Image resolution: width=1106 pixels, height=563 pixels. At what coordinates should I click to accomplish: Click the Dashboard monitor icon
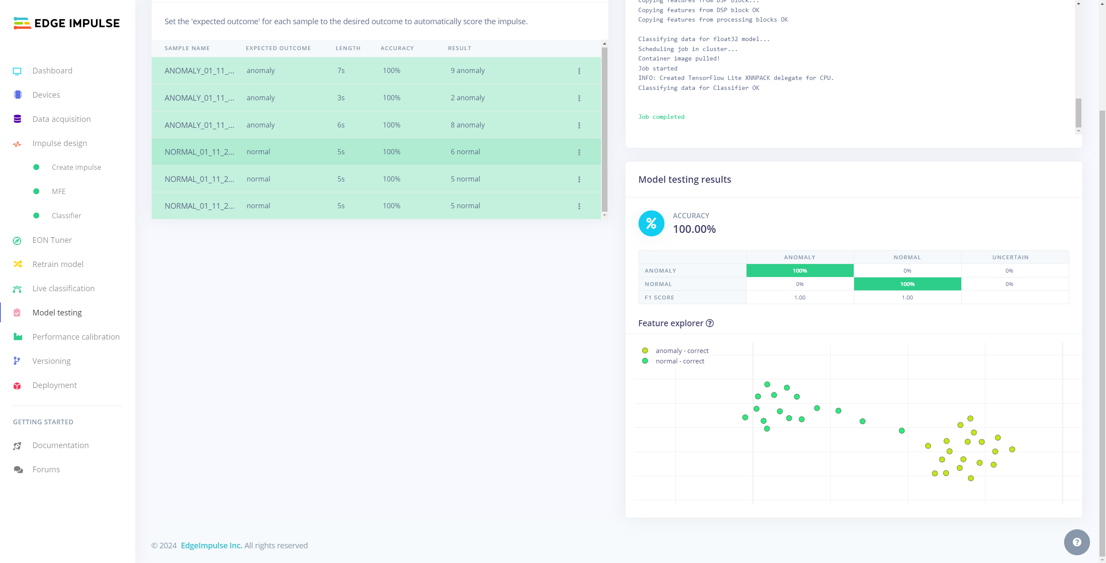[x=17, y=71]
